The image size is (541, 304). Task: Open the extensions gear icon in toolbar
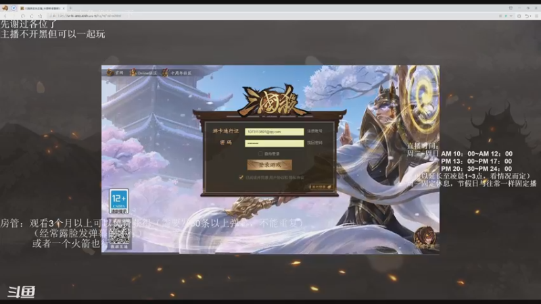(x=519, y=16)
